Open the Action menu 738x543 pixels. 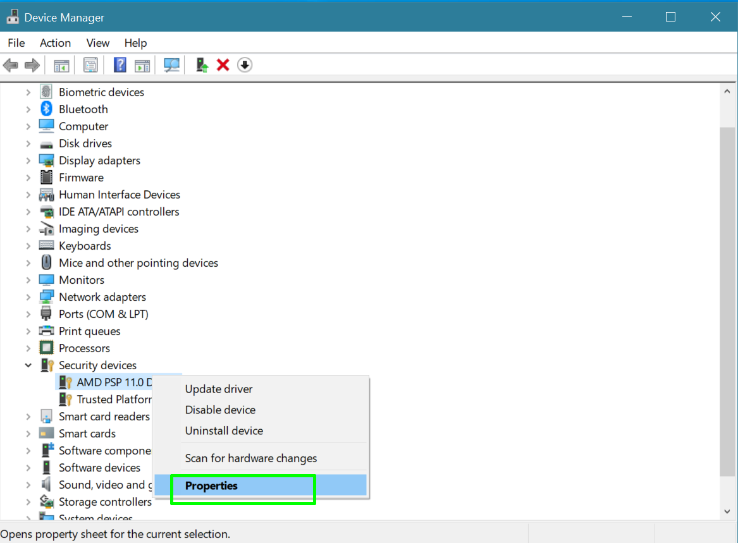coord(55,43)
